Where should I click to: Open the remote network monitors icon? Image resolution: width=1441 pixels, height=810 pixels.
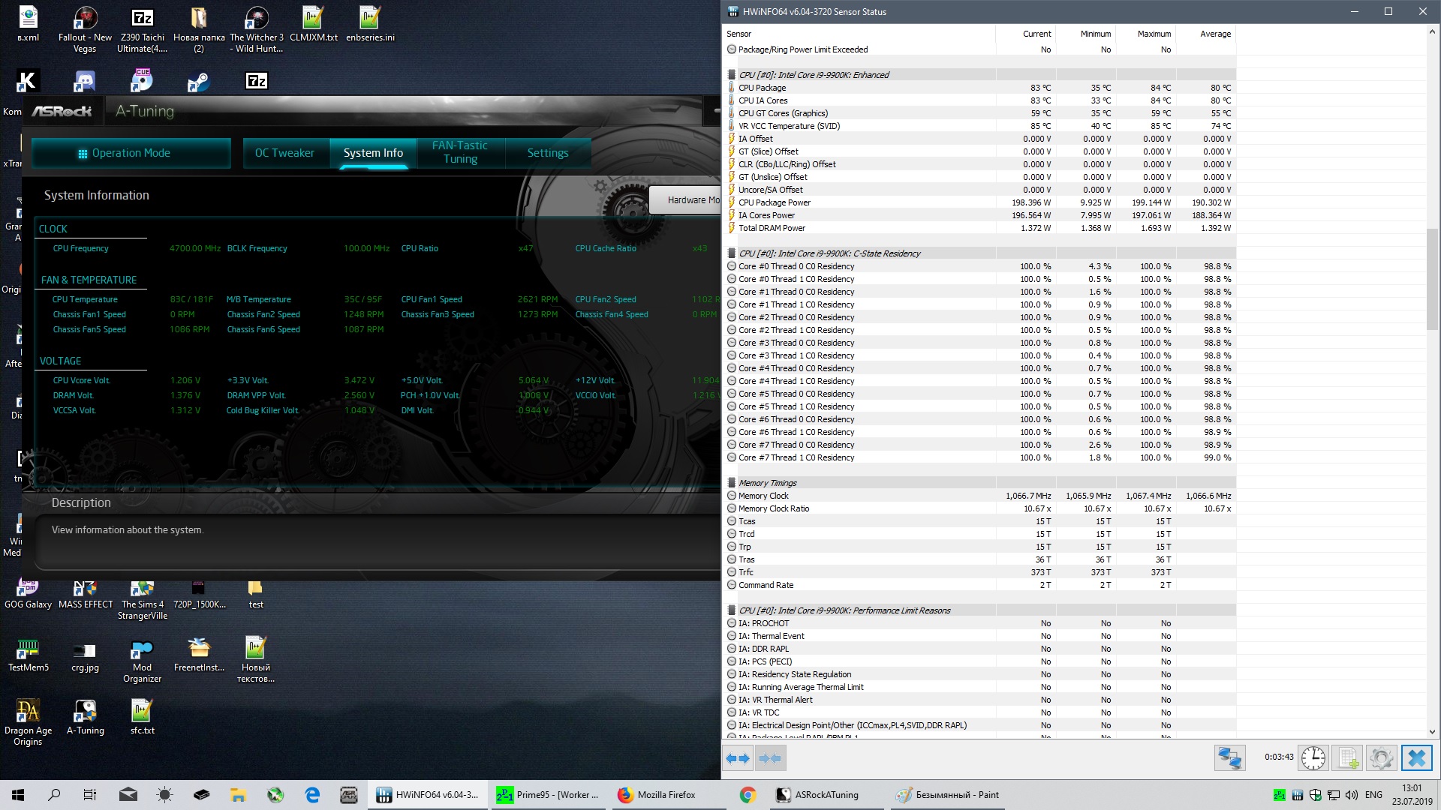click(1229, 757)
